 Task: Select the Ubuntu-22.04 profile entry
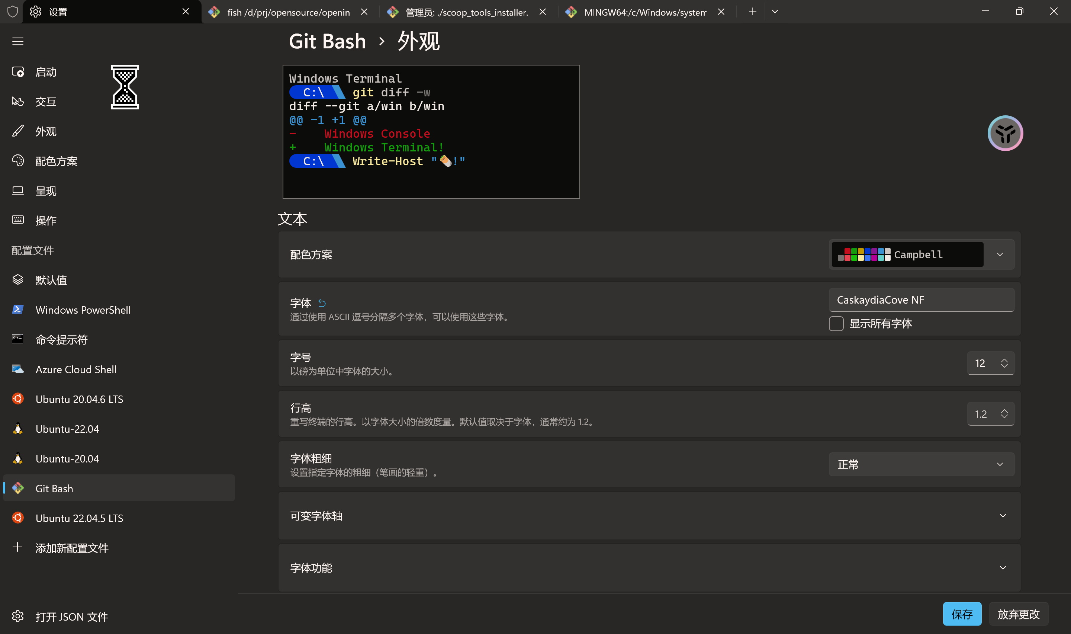[119, 429]
